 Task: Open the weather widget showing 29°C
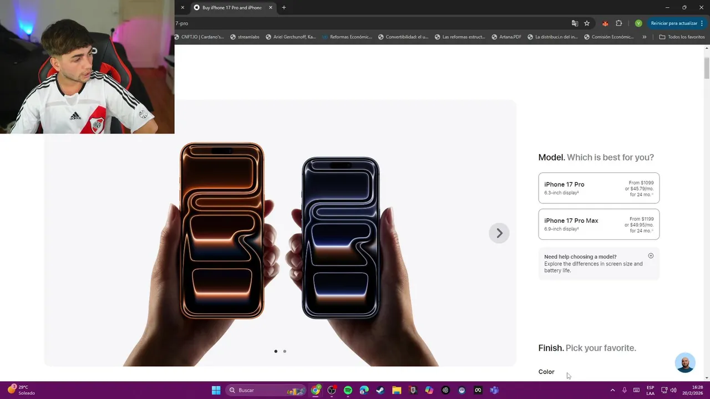(x=21, y=390)
